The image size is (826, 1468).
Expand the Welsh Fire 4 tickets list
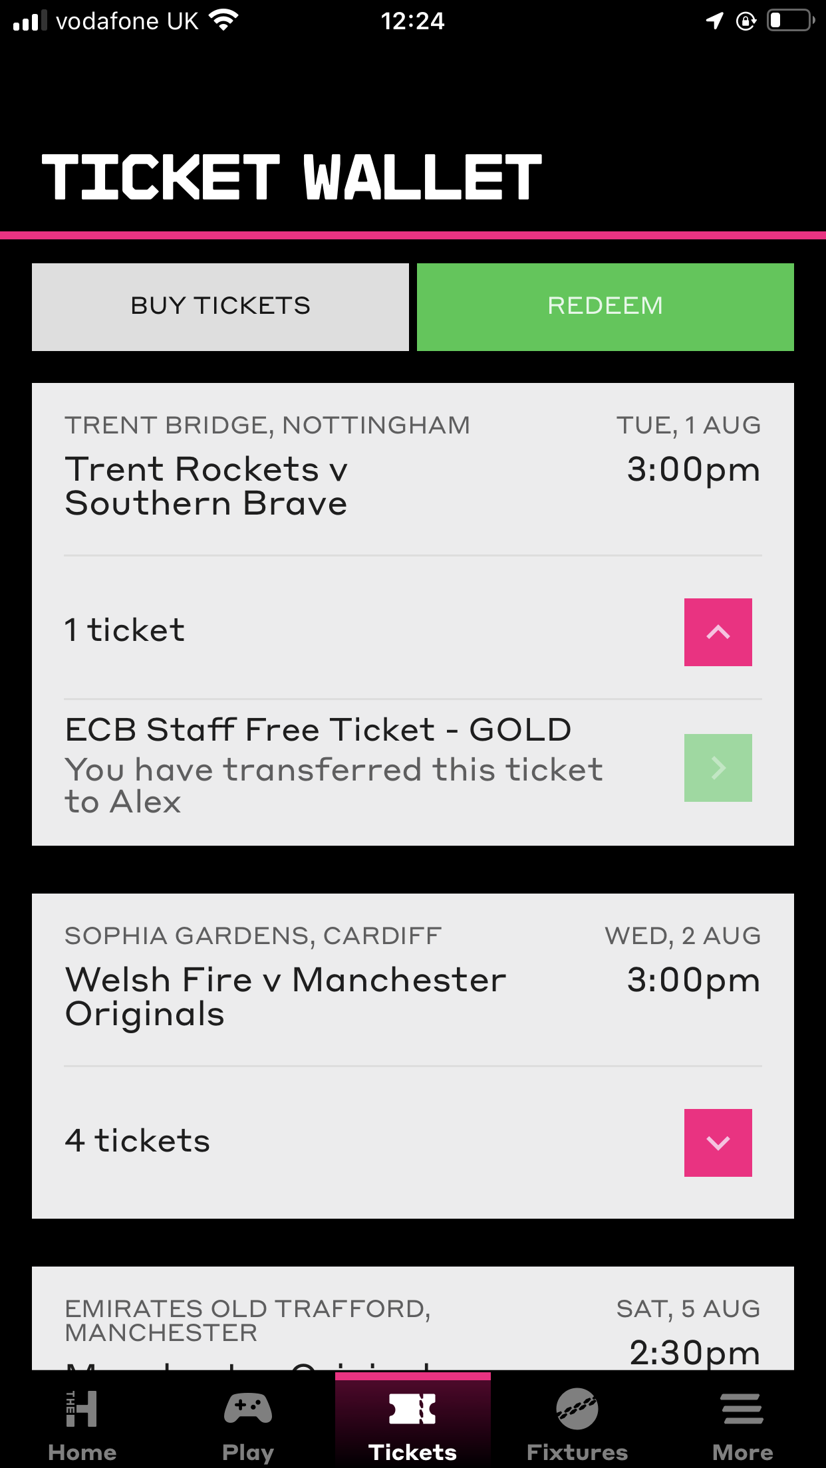718,1143
